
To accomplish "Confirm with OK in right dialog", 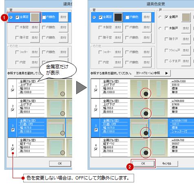I will click(x=143, y=164).
